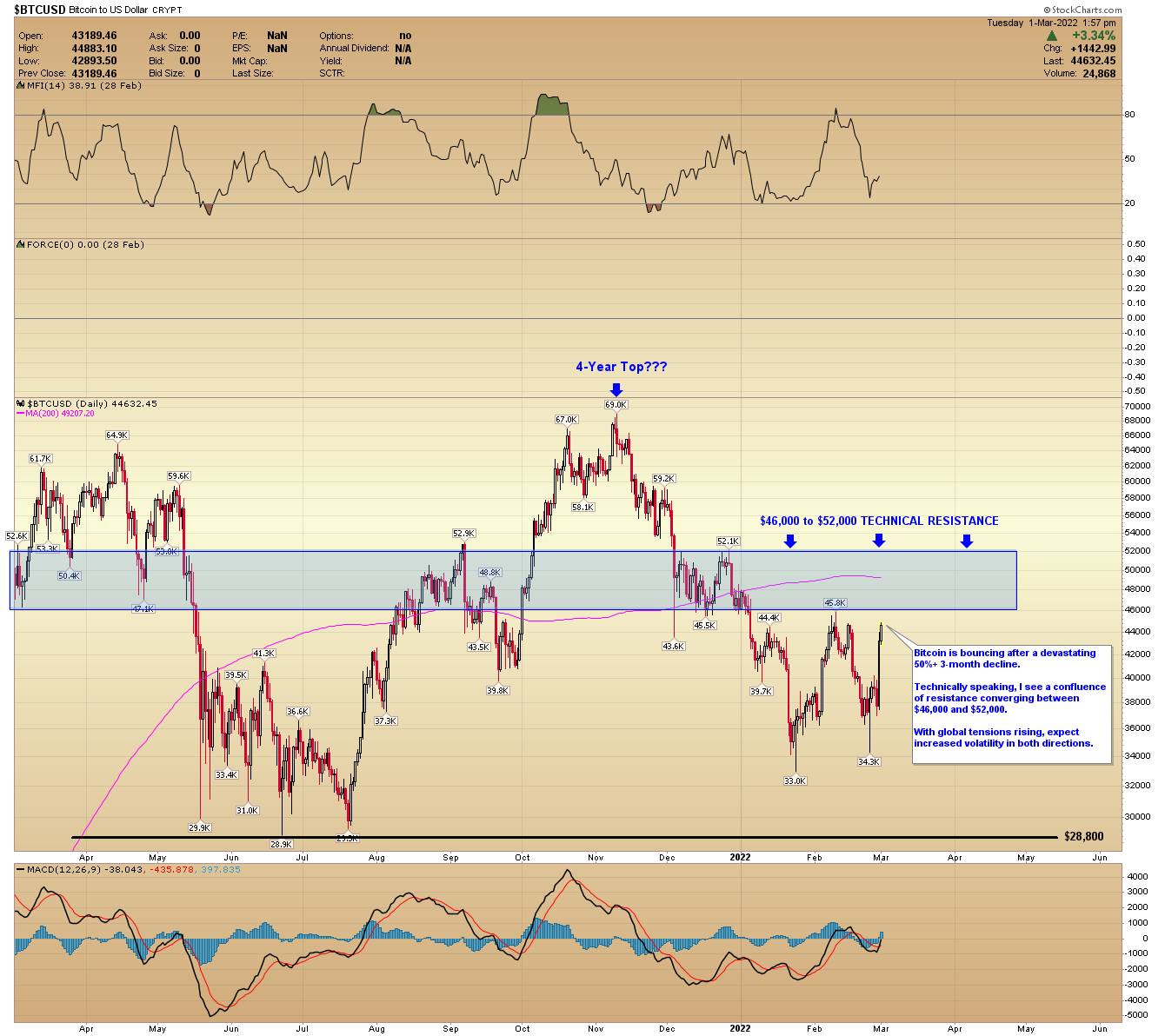Click the 37.3K price label
Image resolution: width=1165 pixels, height=1036 pixels.
pyautogui.click(x=385, y=721)
